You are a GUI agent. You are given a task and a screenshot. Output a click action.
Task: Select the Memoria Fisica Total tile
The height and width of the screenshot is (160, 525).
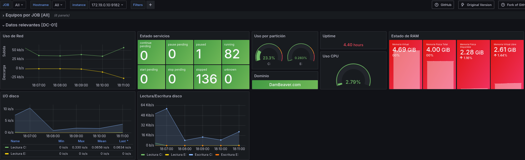tap(439, 65)
